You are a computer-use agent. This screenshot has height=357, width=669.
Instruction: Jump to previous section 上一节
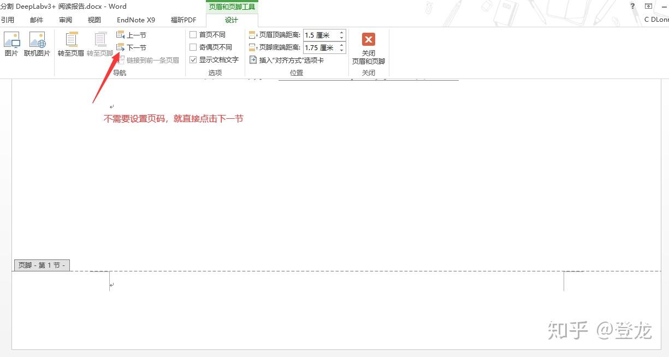[131, 35]
